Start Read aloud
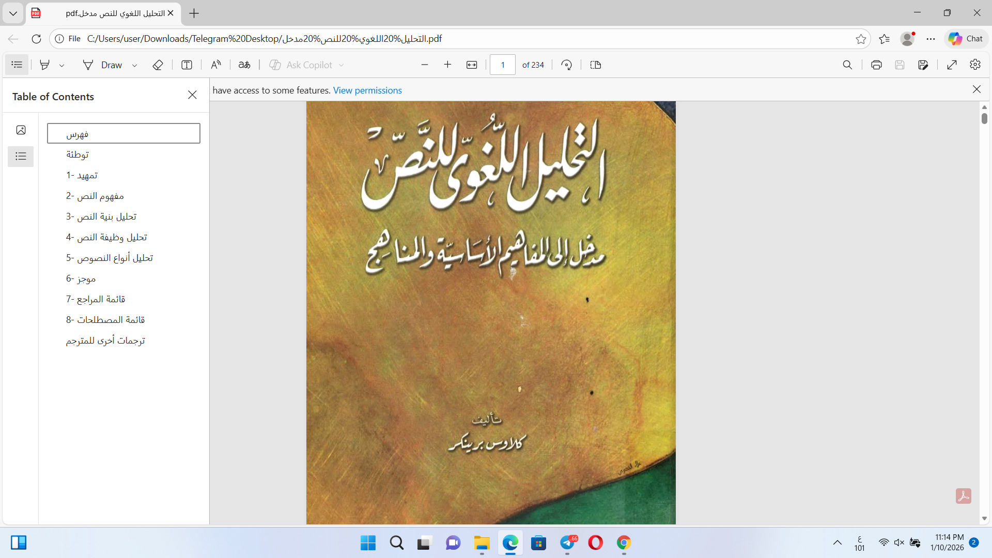Image resolution: width=992 pixels, height=558 pixels. (216, 65)
